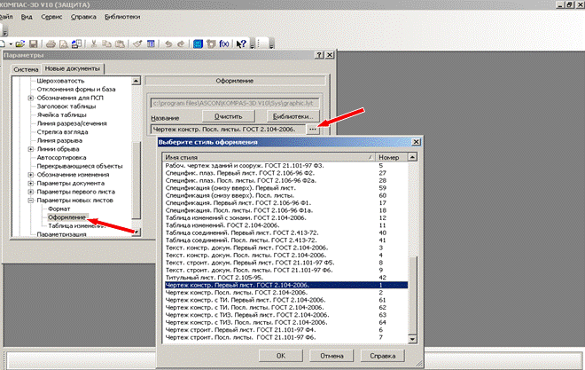Open the Библиотеки menu
Viewport: 585px width, 370px height.
pos(122,17)
